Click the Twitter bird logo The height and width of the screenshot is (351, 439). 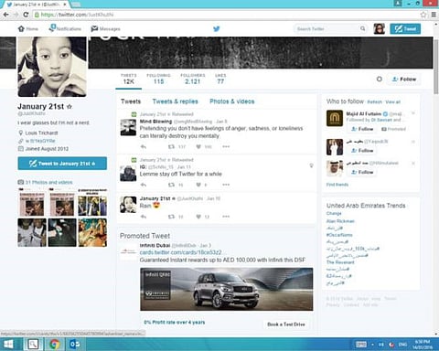click(217, 28)
